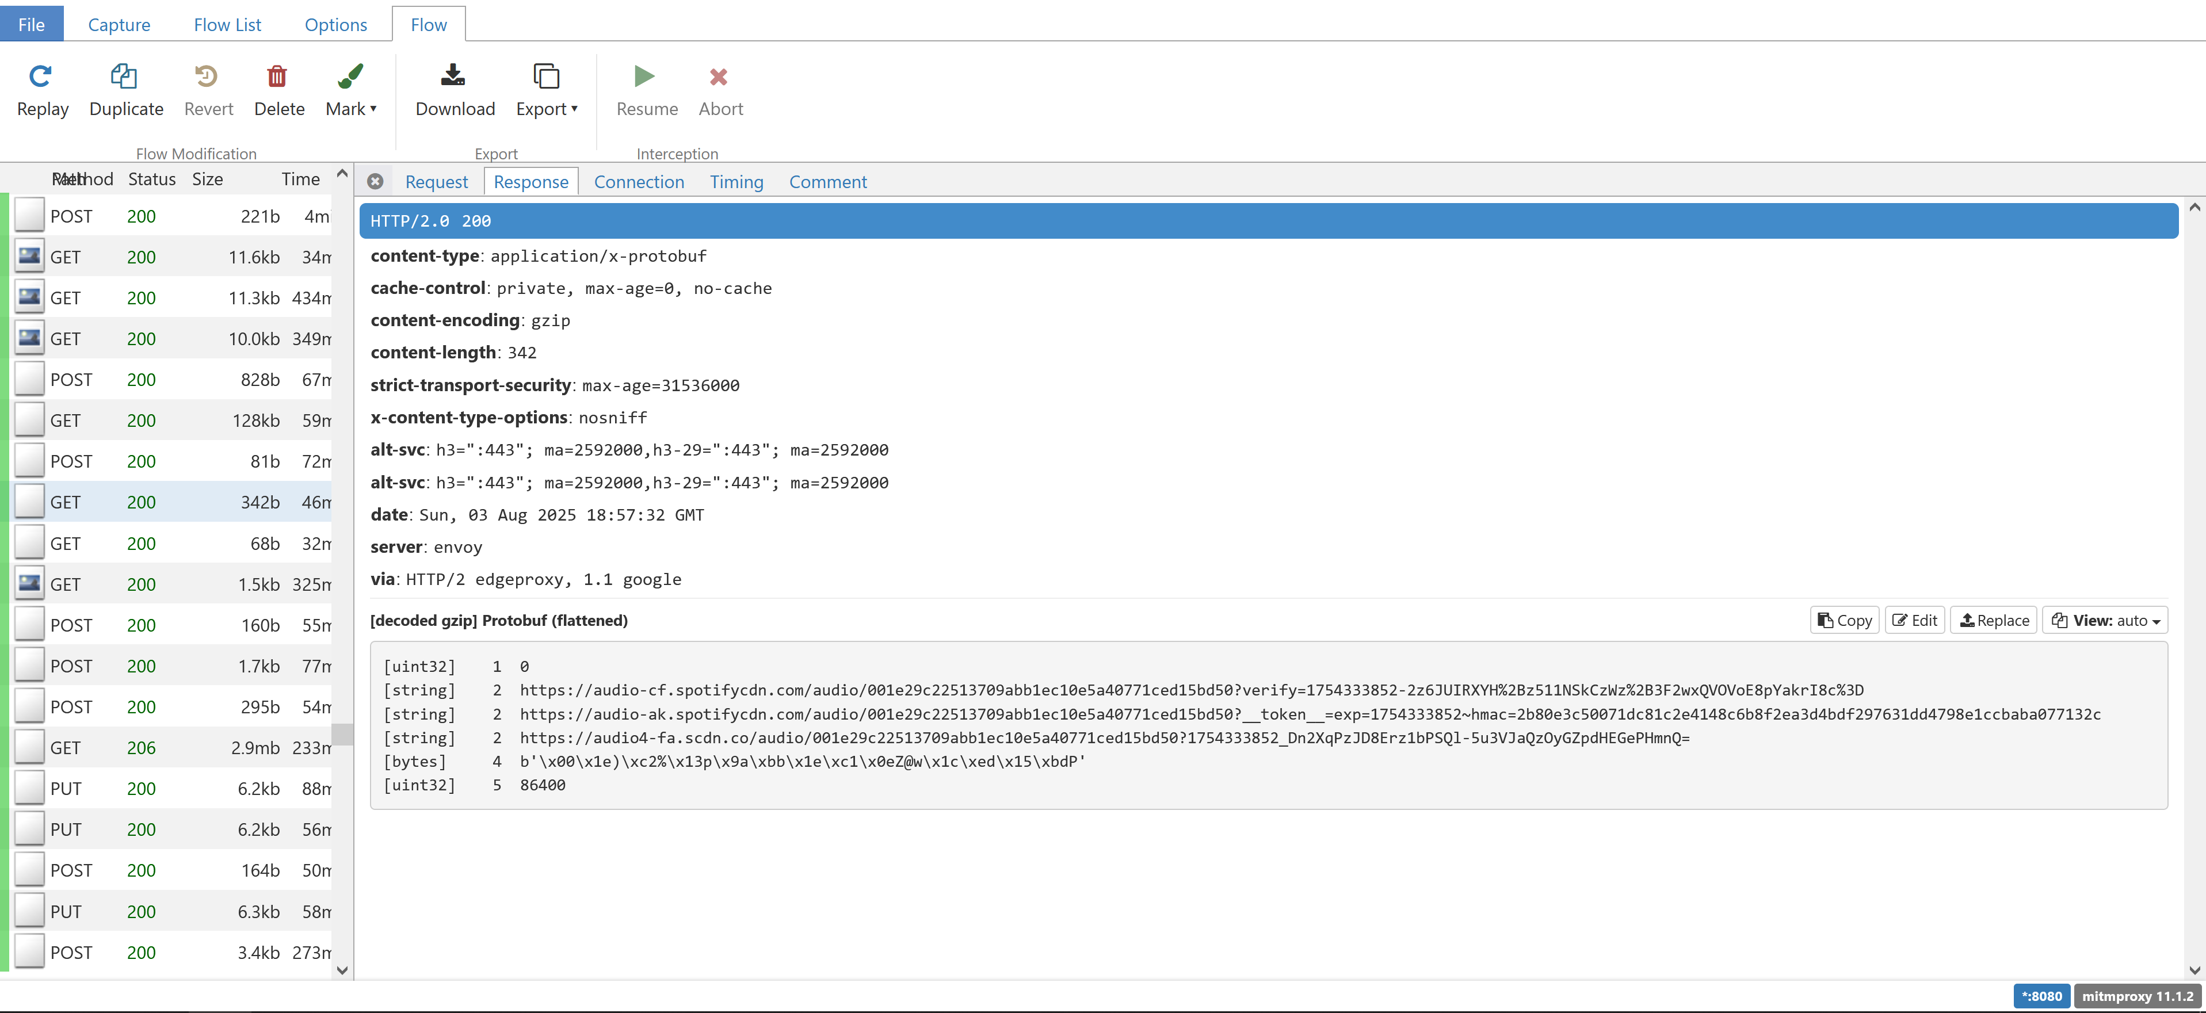The width and height of the screenshot is (2206, 1013).
Task: Close flow details with X icon
Action: (375, 182)
